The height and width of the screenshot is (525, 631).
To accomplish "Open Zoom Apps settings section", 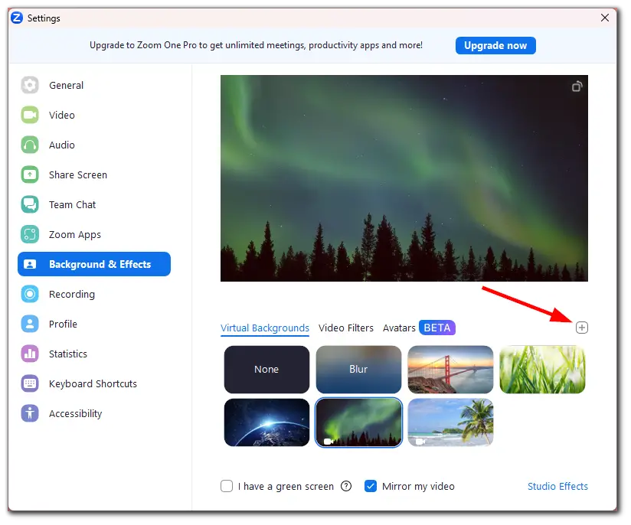I will pos(94,234).
